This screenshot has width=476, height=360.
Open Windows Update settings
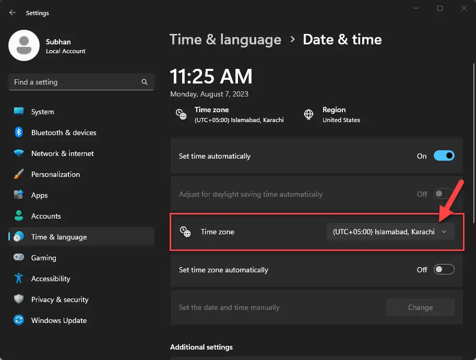pos(19,320)
